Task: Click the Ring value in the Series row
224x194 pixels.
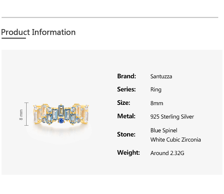Action: pos(156,90)
